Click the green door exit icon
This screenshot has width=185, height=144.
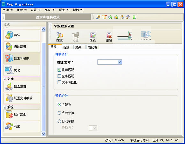pos(134,17)
